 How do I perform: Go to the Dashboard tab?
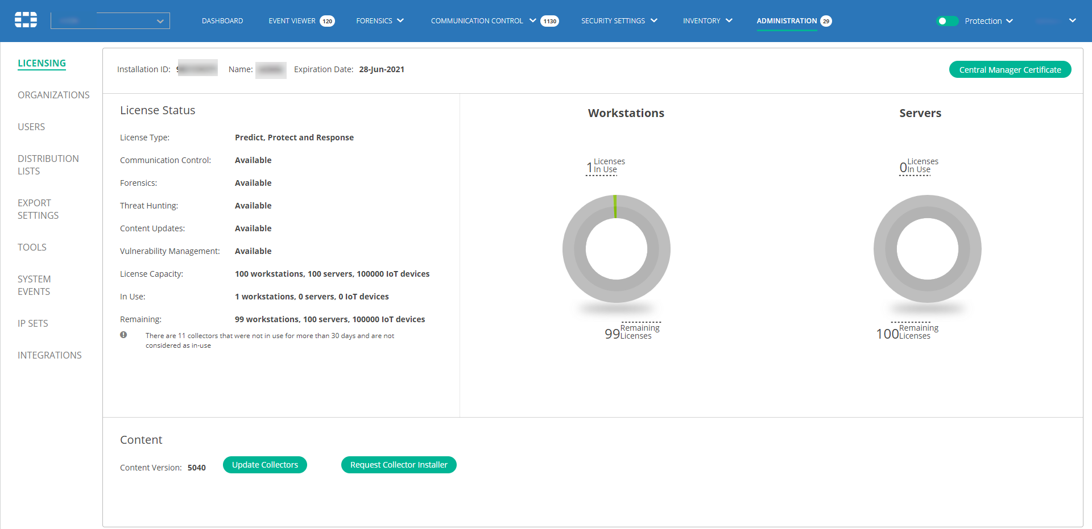(222, 21)
